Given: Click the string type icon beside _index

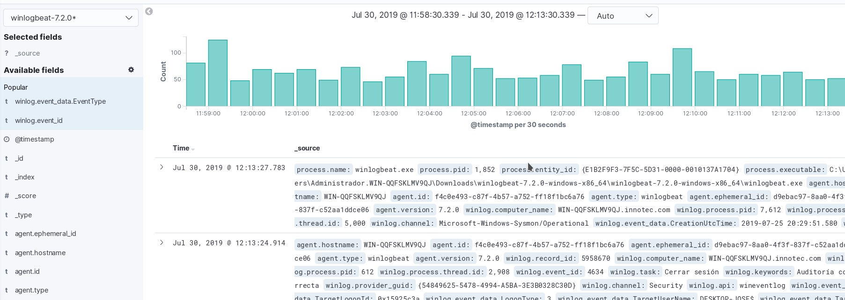Looking at the screenshot, I should coord(7,177).
